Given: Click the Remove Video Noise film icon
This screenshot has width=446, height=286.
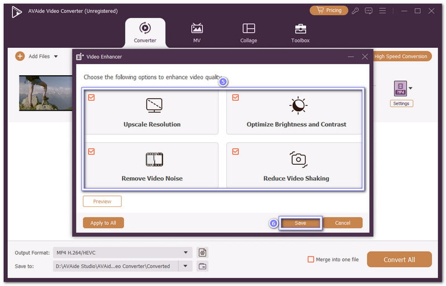Looking at the screenshot, I should (x=154, y=160).
